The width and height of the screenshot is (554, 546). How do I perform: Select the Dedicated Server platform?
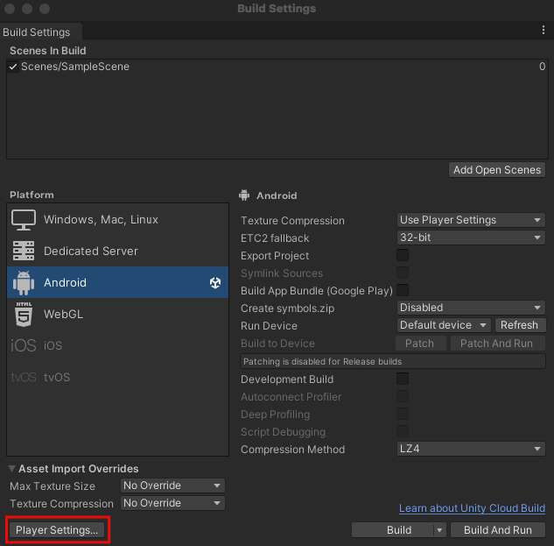tap(117, 251)
